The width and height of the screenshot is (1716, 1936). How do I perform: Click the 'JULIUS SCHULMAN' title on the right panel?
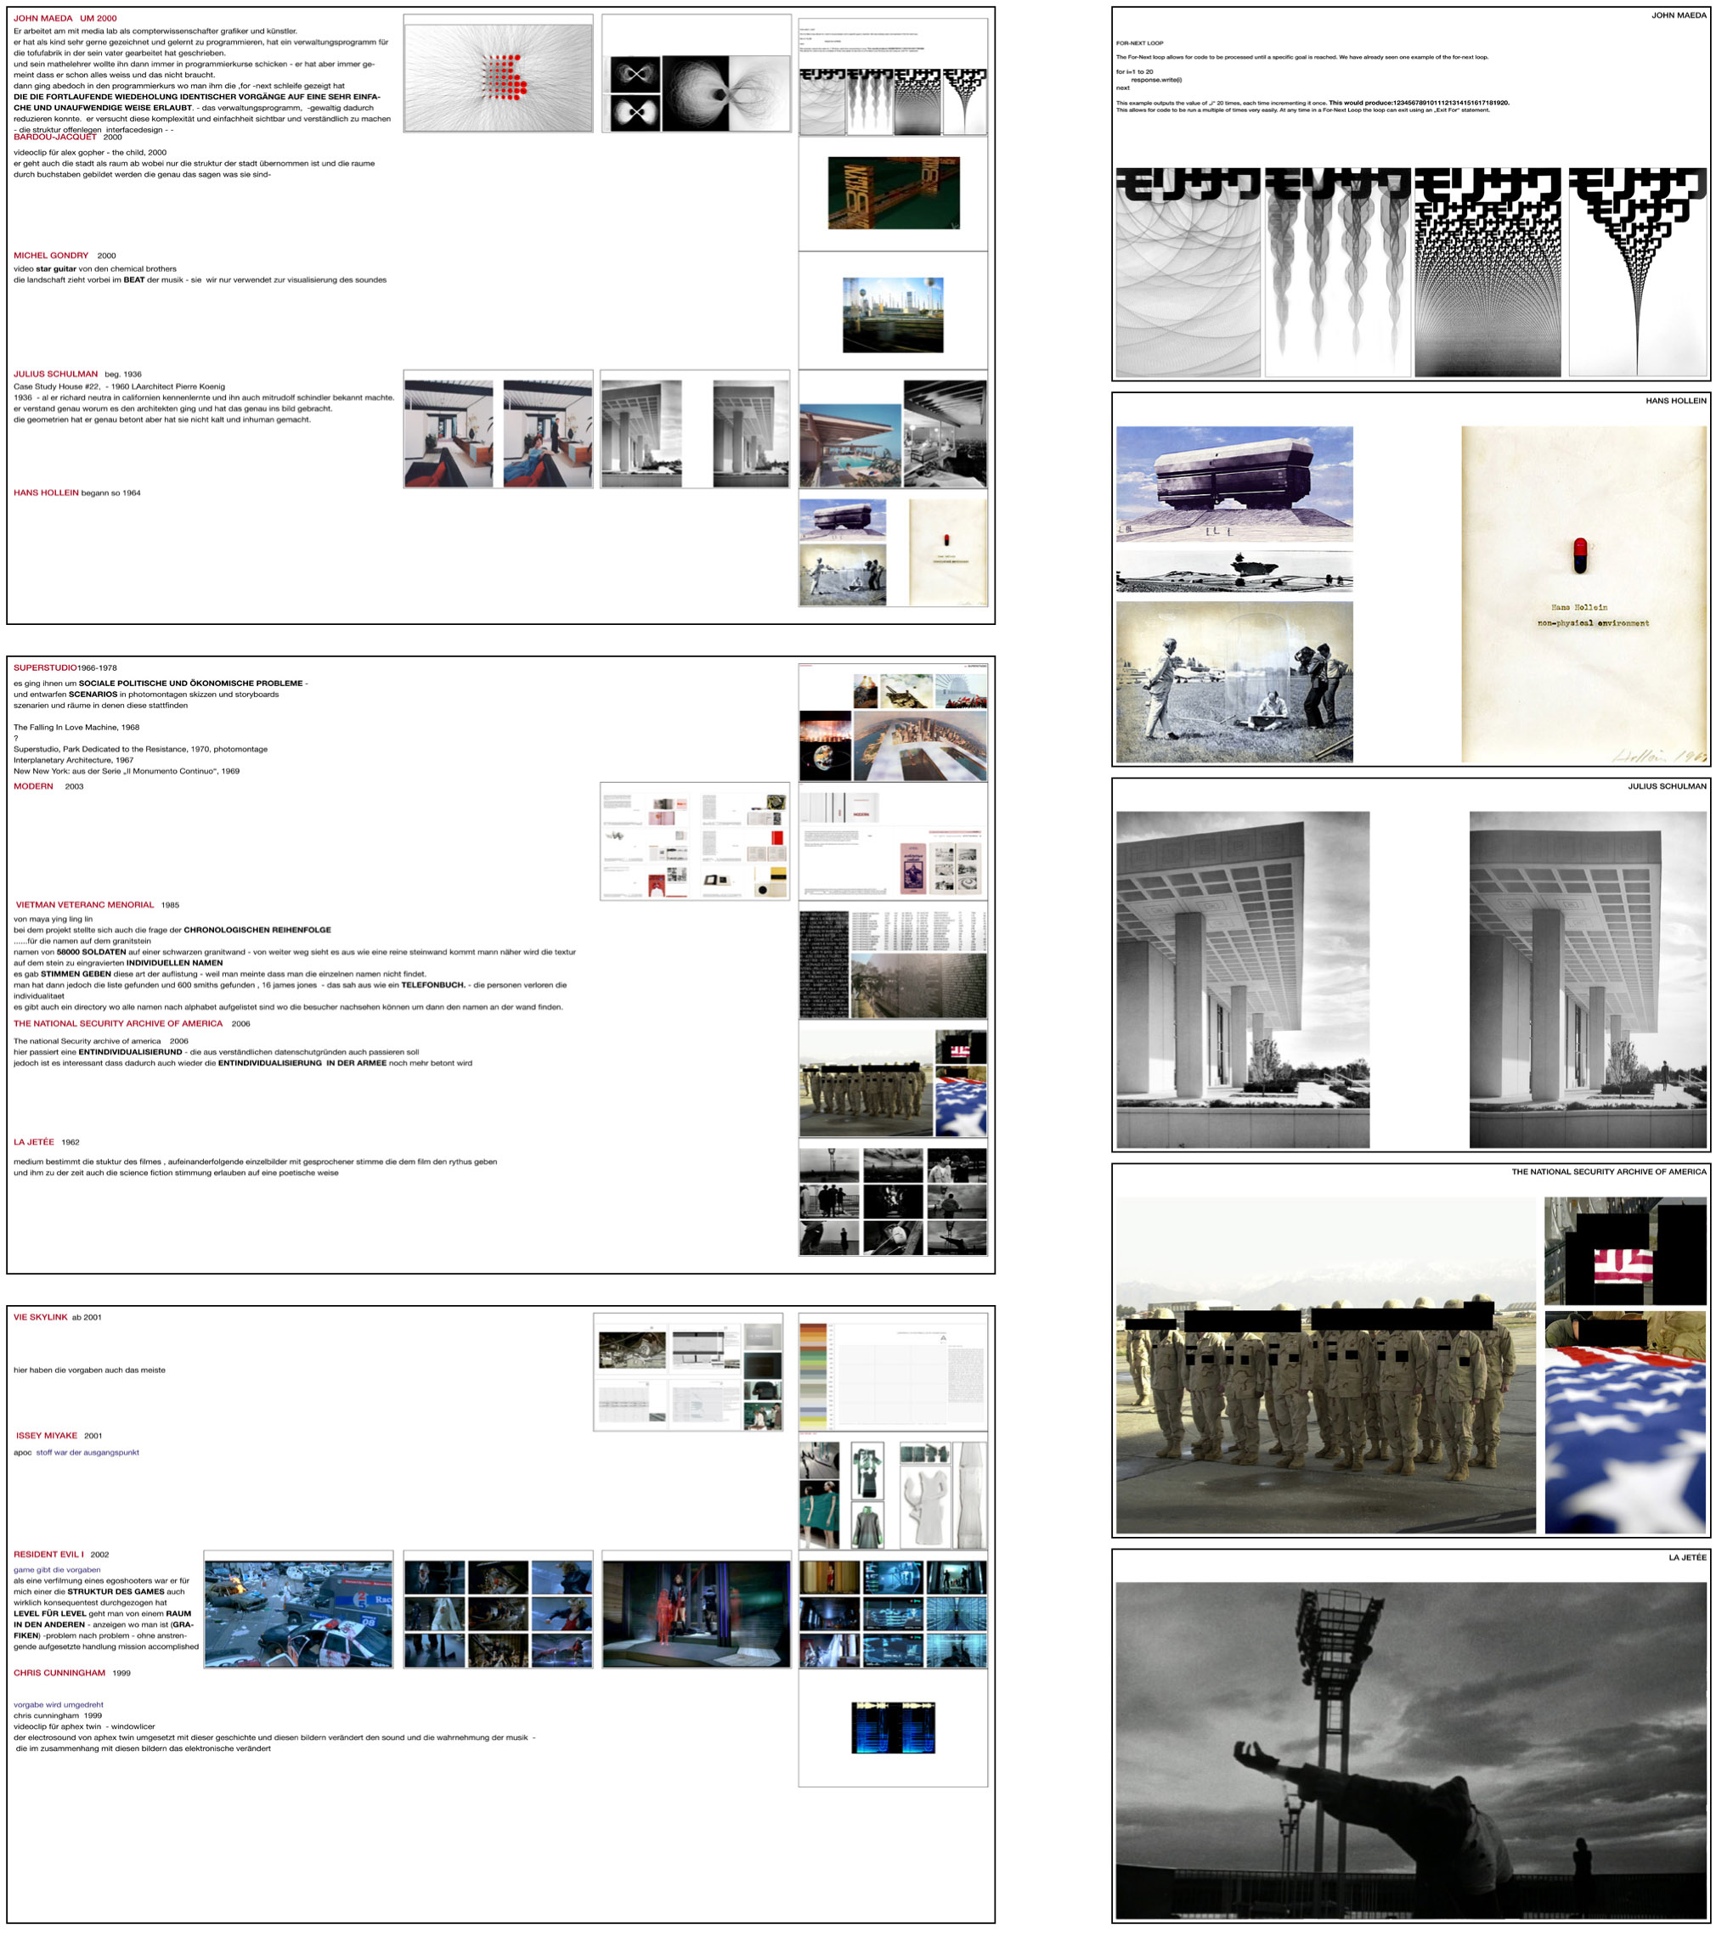[x=1667, y=786]
